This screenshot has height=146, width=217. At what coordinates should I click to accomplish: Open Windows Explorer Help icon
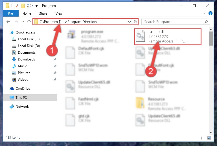coord(210,13)
